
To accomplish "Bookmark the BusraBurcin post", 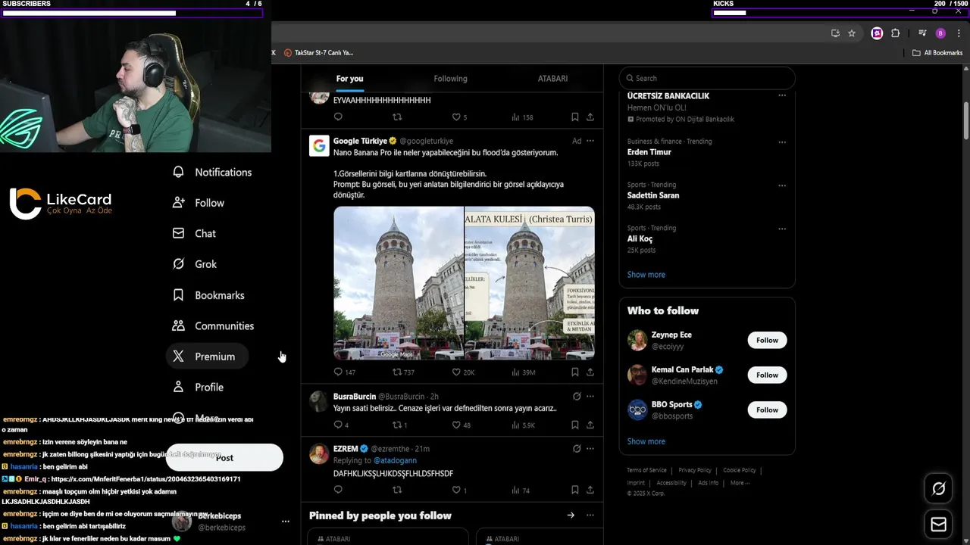I will [575, 425].
